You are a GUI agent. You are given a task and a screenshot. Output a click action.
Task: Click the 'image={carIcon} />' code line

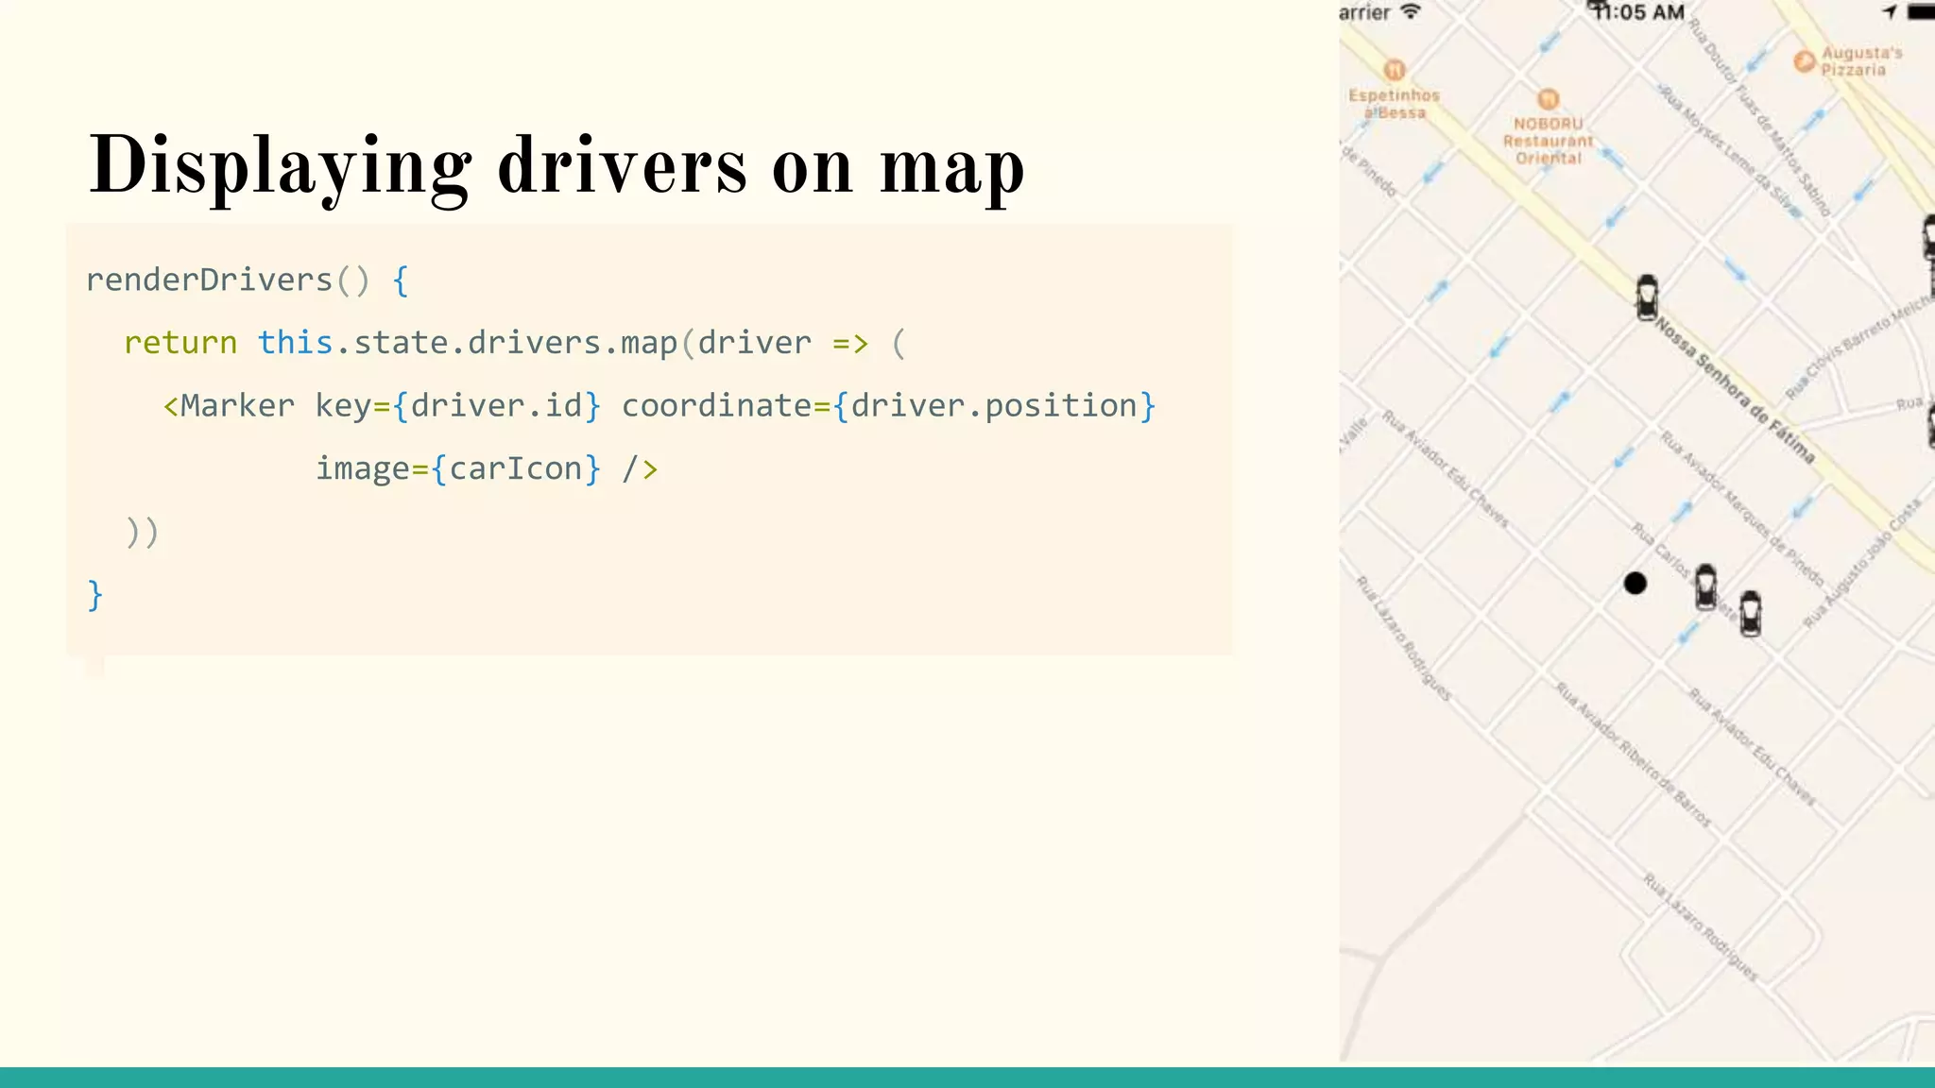487,468
